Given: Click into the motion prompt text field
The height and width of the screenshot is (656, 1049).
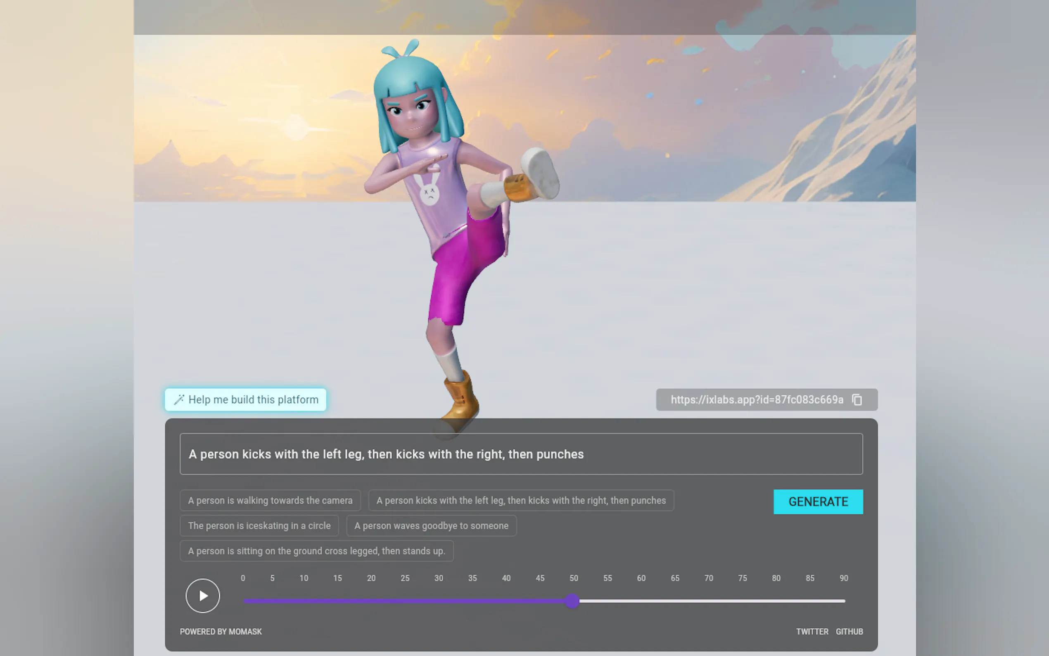Looking at the screenshot, I should (x=521, y=454).
